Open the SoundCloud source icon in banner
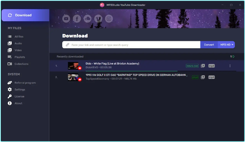The width and height of the screenshot is (245, 142). 88,19
